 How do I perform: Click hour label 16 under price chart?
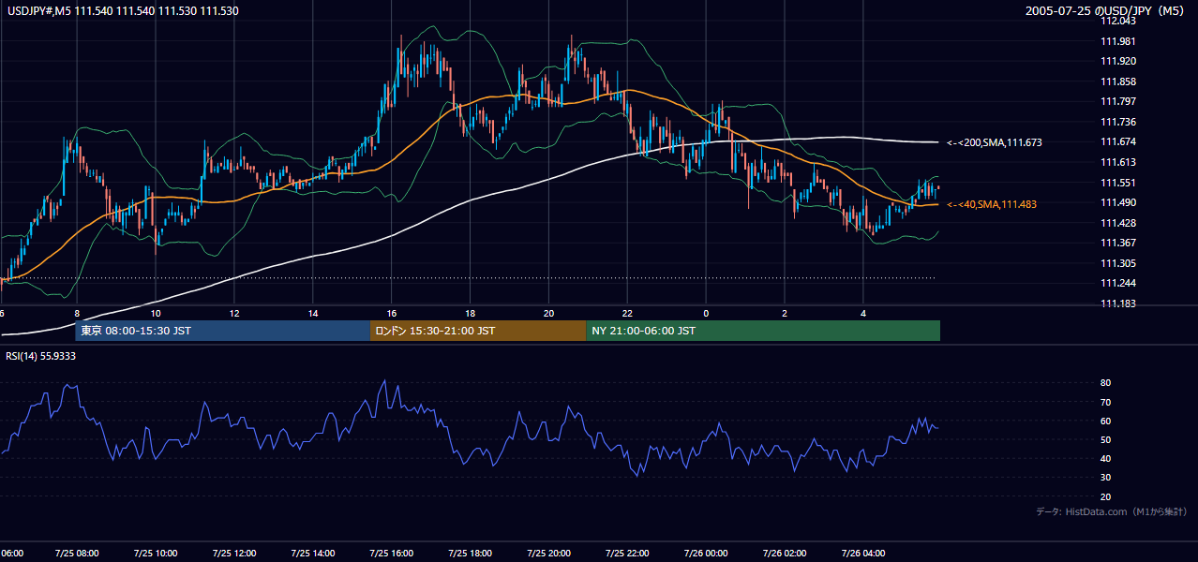coord(391,313)
